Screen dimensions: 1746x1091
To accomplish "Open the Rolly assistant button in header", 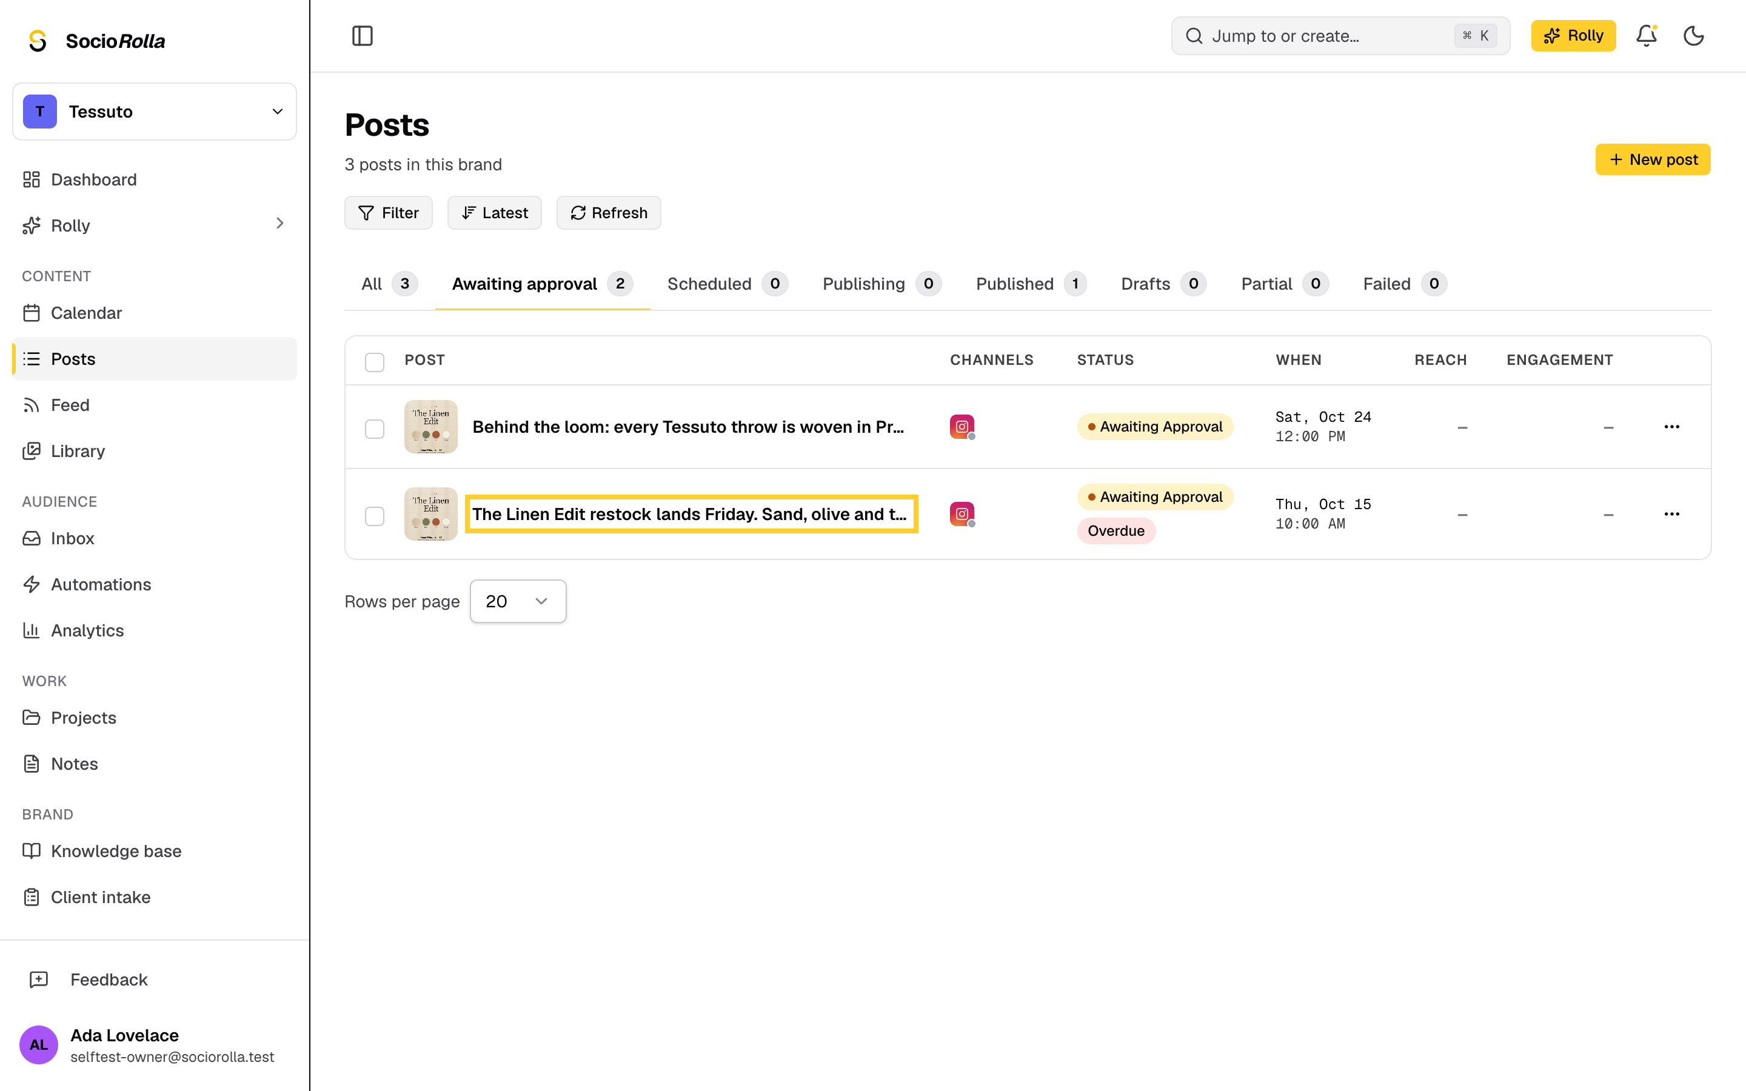I will pos(1573,35).
